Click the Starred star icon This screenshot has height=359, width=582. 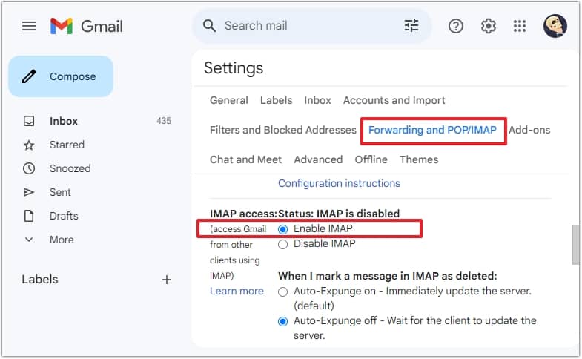coord(29,145)
